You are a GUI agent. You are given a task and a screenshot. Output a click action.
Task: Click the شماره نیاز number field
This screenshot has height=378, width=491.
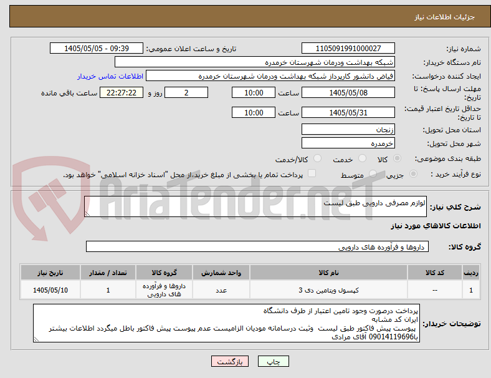tap(348, 48)
